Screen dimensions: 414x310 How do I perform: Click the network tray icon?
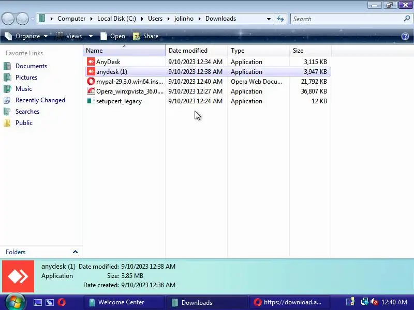365,302
